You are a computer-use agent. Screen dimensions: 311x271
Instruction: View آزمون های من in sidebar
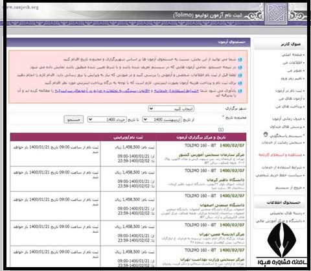pyautogui.click(x=290, y=99)
